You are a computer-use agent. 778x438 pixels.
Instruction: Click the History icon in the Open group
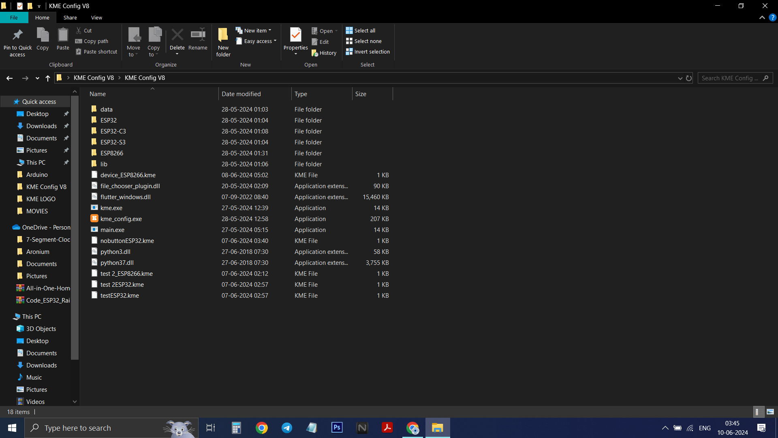point(315,53)
